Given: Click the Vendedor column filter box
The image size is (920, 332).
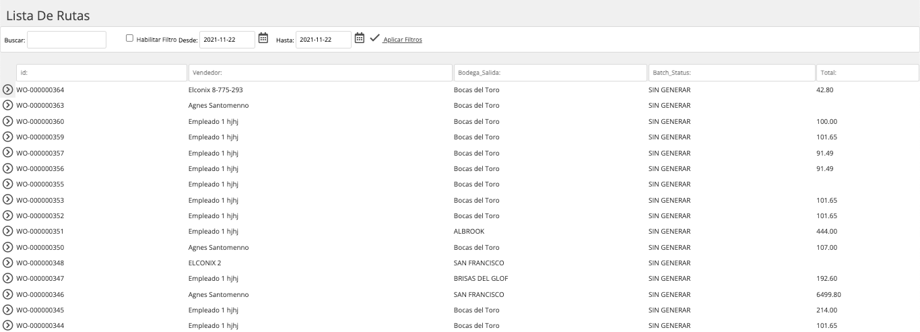Looking at the screenshot, I should click(x=321, y=72).
